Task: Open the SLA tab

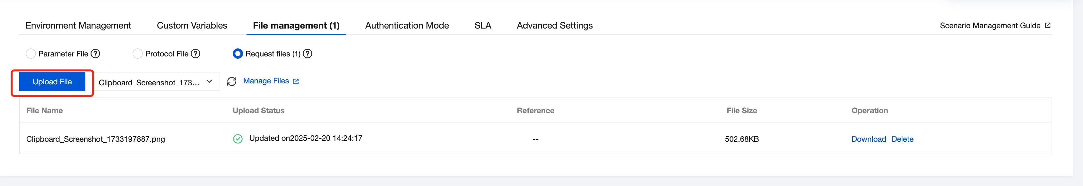Action: click(x=483, y=26)
